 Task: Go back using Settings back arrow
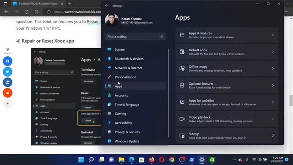107,6
